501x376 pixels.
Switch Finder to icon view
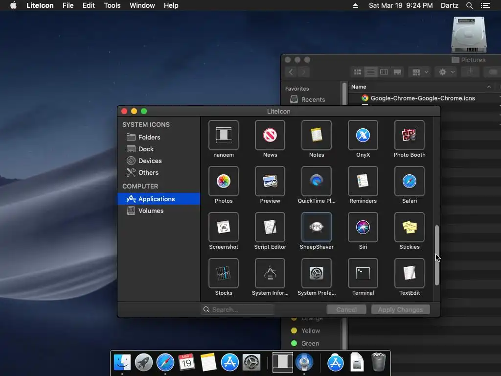tap(358, 72)
